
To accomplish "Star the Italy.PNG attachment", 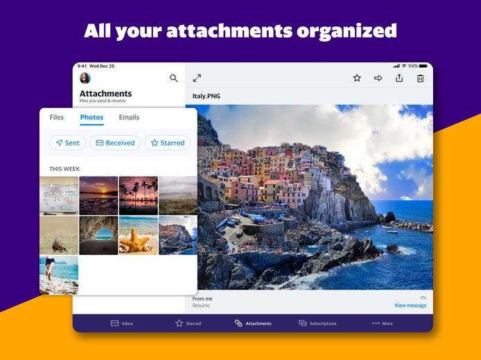I will click(357, 78).
